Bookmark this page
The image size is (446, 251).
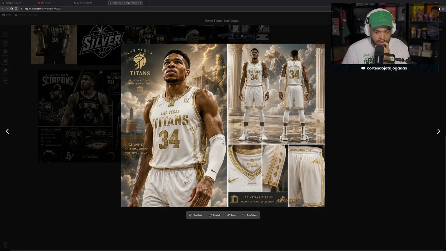point(16,9)
